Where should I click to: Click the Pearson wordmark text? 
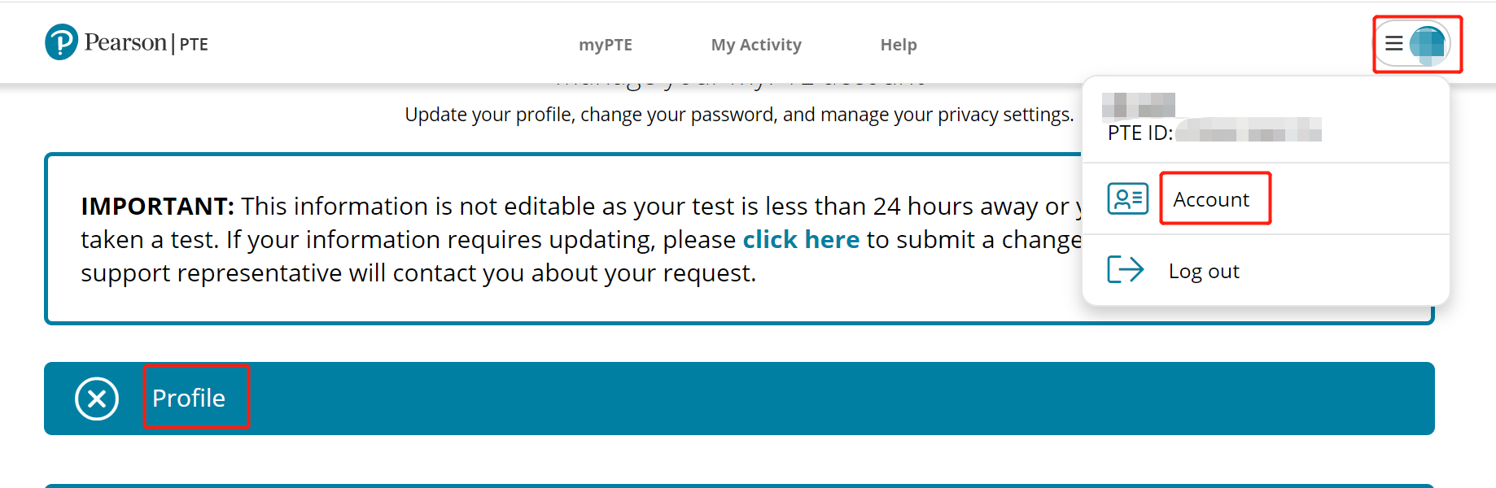click(125, 42)
